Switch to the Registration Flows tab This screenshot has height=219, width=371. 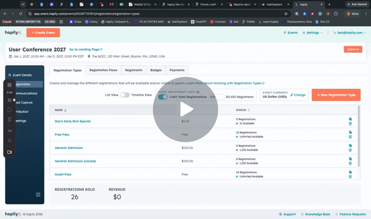tap(103, 70)
